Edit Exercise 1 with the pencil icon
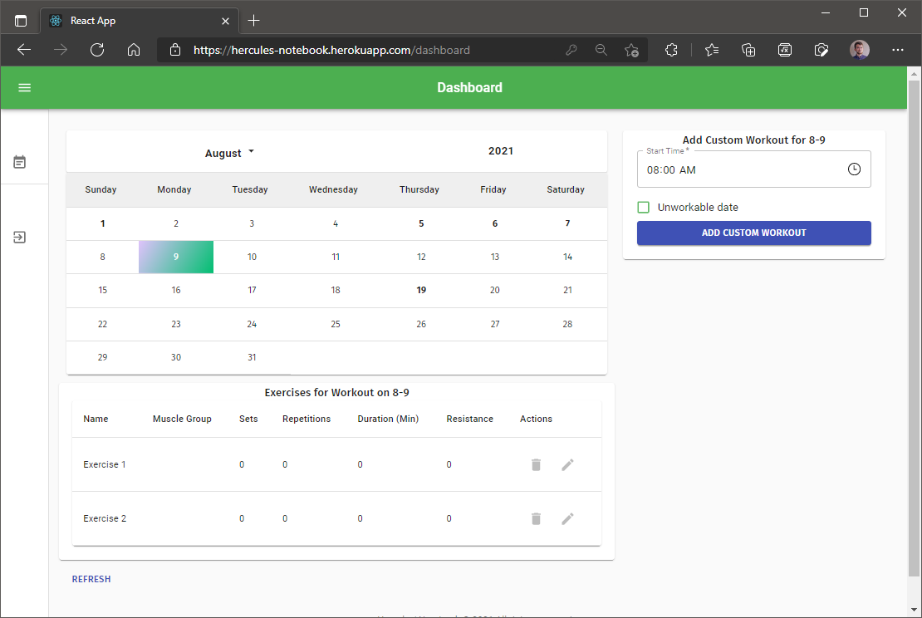 pyautogui.click(x=567, y=464)
